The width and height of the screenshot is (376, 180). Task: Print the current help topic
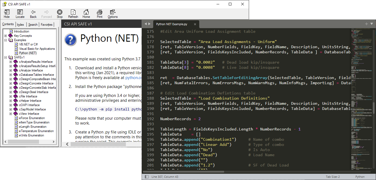100,14
